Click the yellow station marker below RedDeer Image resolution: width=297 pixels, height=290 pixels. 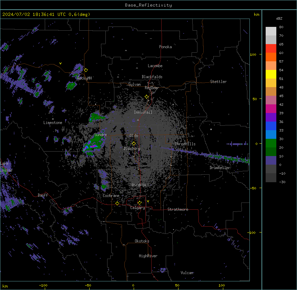pos(147,97)
